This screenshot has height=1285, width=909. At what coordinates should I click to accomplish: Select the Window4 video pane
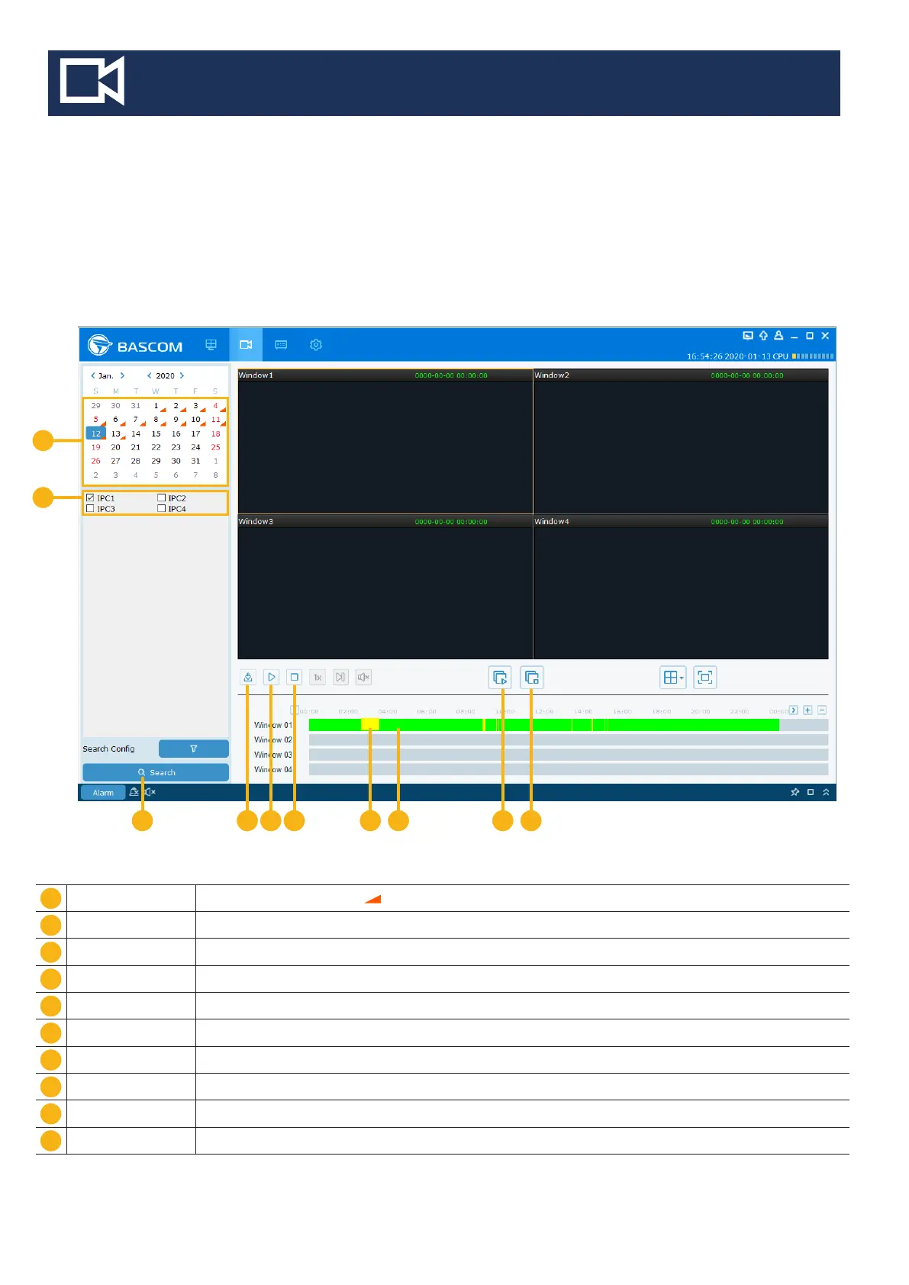pos(681,588)
